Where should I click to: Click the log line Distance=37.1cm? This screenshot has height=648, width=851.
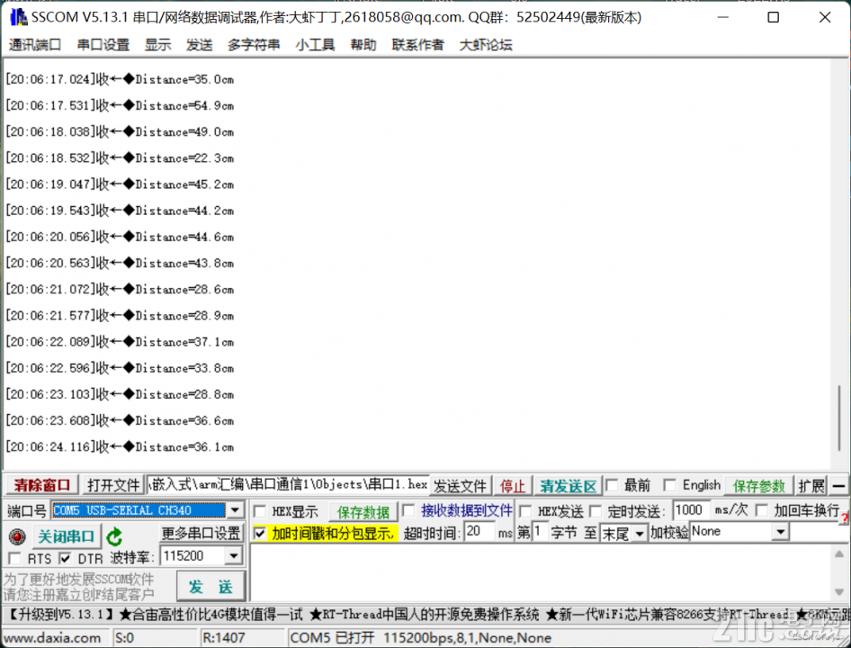(120, 342)
